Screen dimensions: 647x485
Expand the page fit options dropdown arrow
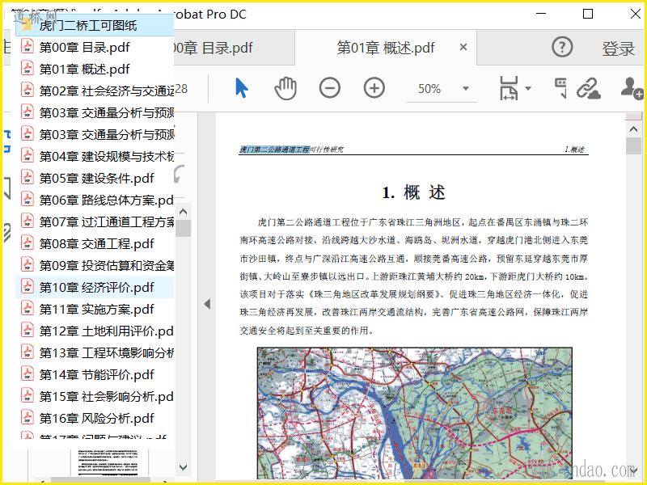[528, 89]
